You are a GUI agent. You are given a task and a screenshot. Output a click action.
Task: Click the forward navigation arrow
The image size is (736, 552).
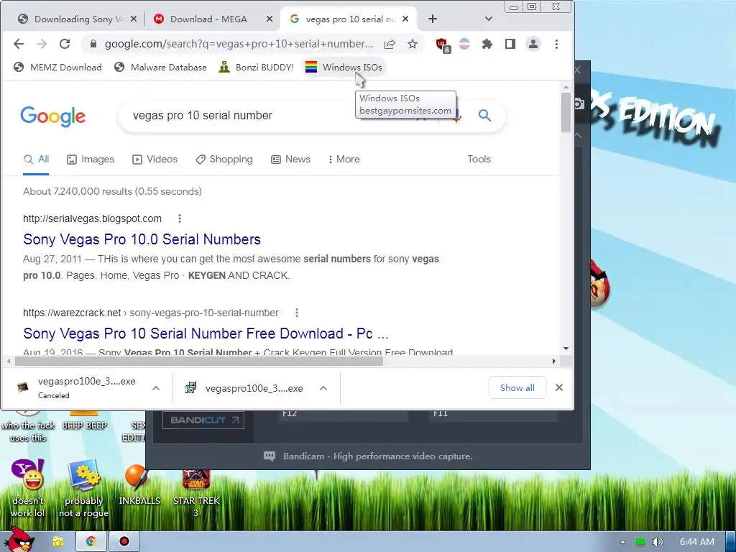42,44
